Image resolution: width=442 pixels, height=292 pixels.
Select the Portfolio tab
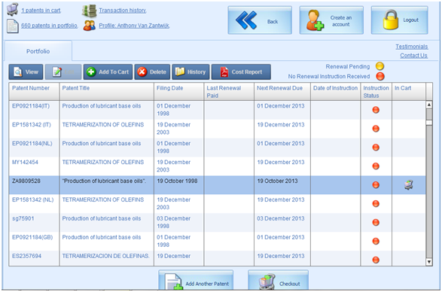[x=38, y=51]
